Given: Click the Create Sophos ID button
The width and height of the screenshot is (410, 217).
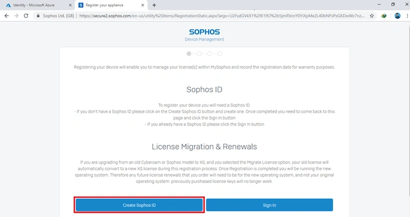Looking at the screenshot, I should tap(139, 205).
